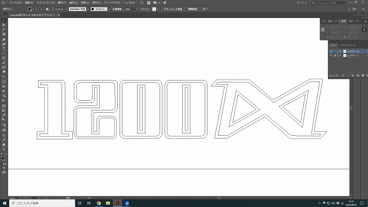Click the create new sublayer icon
The height and width of the screenshot is (207, 368).
coord(358,75)
